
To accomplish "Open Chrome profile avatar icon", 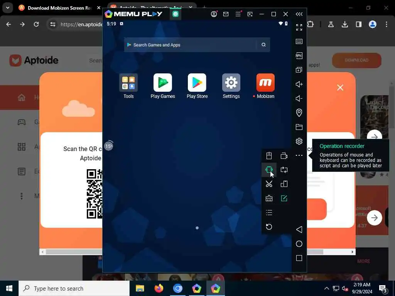I will (x=373, y=24).
